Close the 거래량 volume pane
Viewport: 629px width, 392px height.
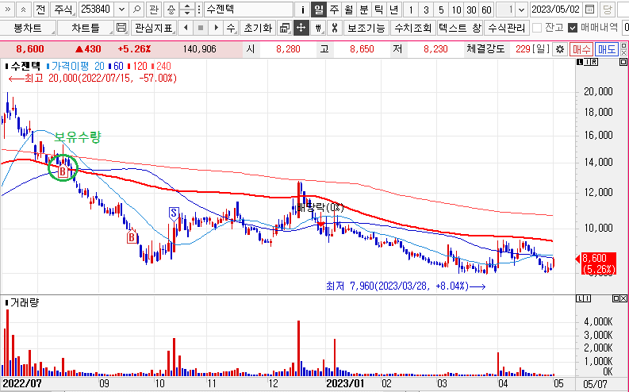click(623, 298)
